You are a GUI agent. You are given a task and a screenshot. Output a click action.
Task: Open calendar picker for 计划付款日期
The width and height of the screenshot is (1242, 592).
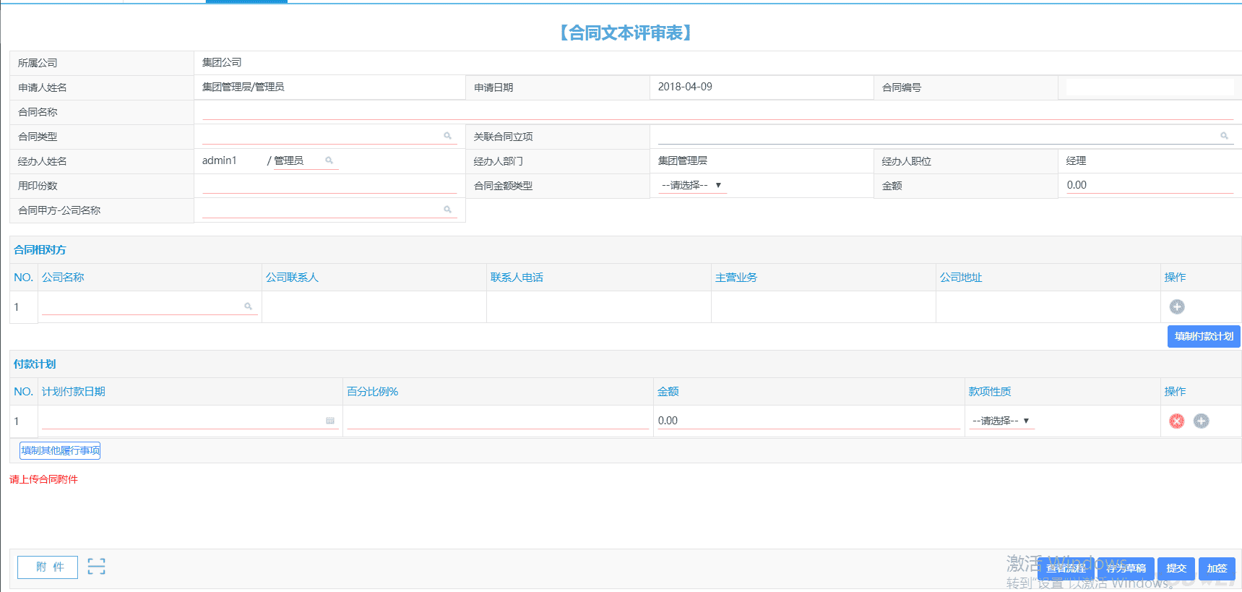click(x=330, y=421)
